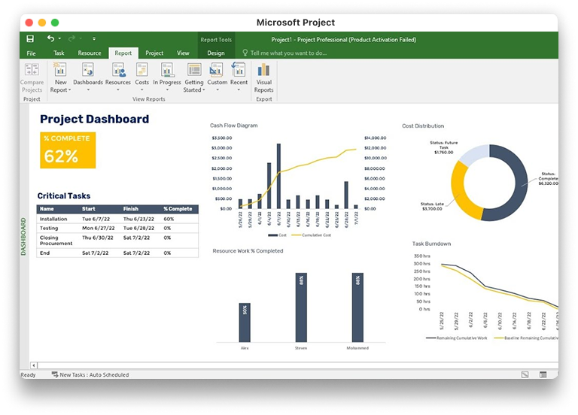Click the Resource Work % Completed chart title
578x415 pixels.
[248, 251]
